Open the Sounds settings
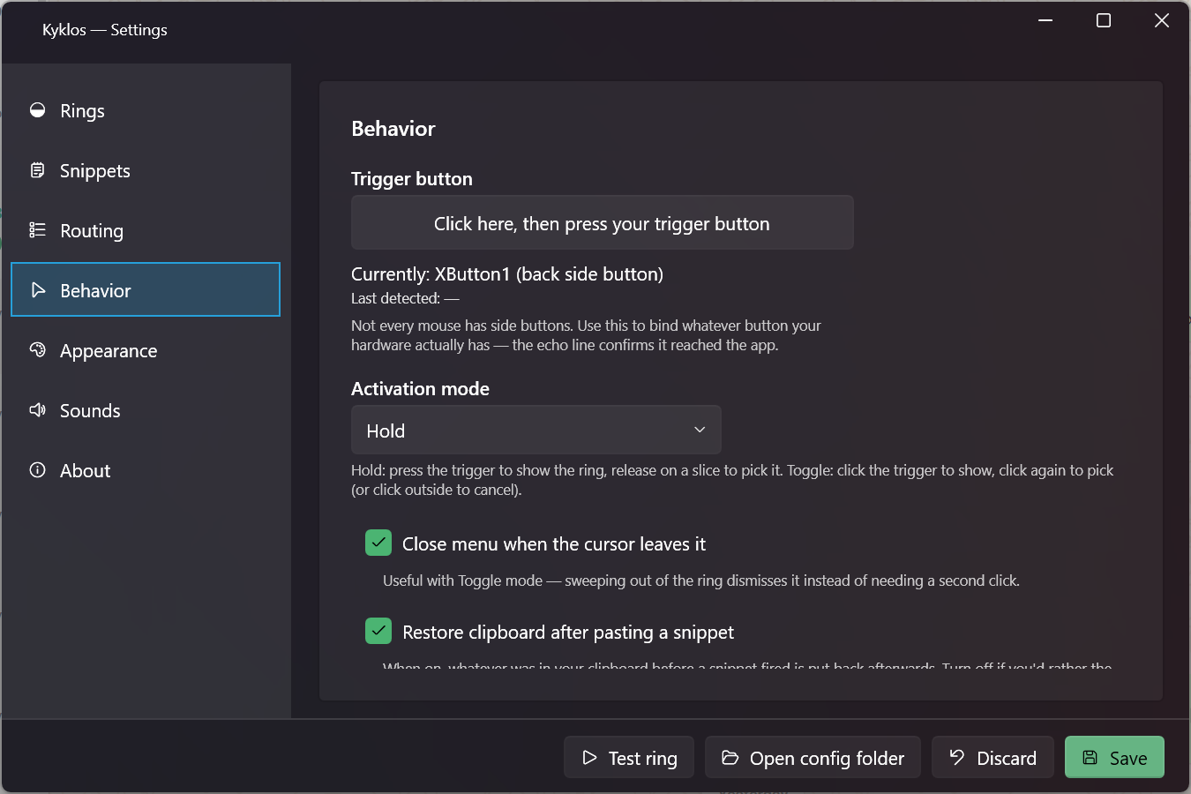The width and height of the screenshot is (1191, 794). coord(146,410)
